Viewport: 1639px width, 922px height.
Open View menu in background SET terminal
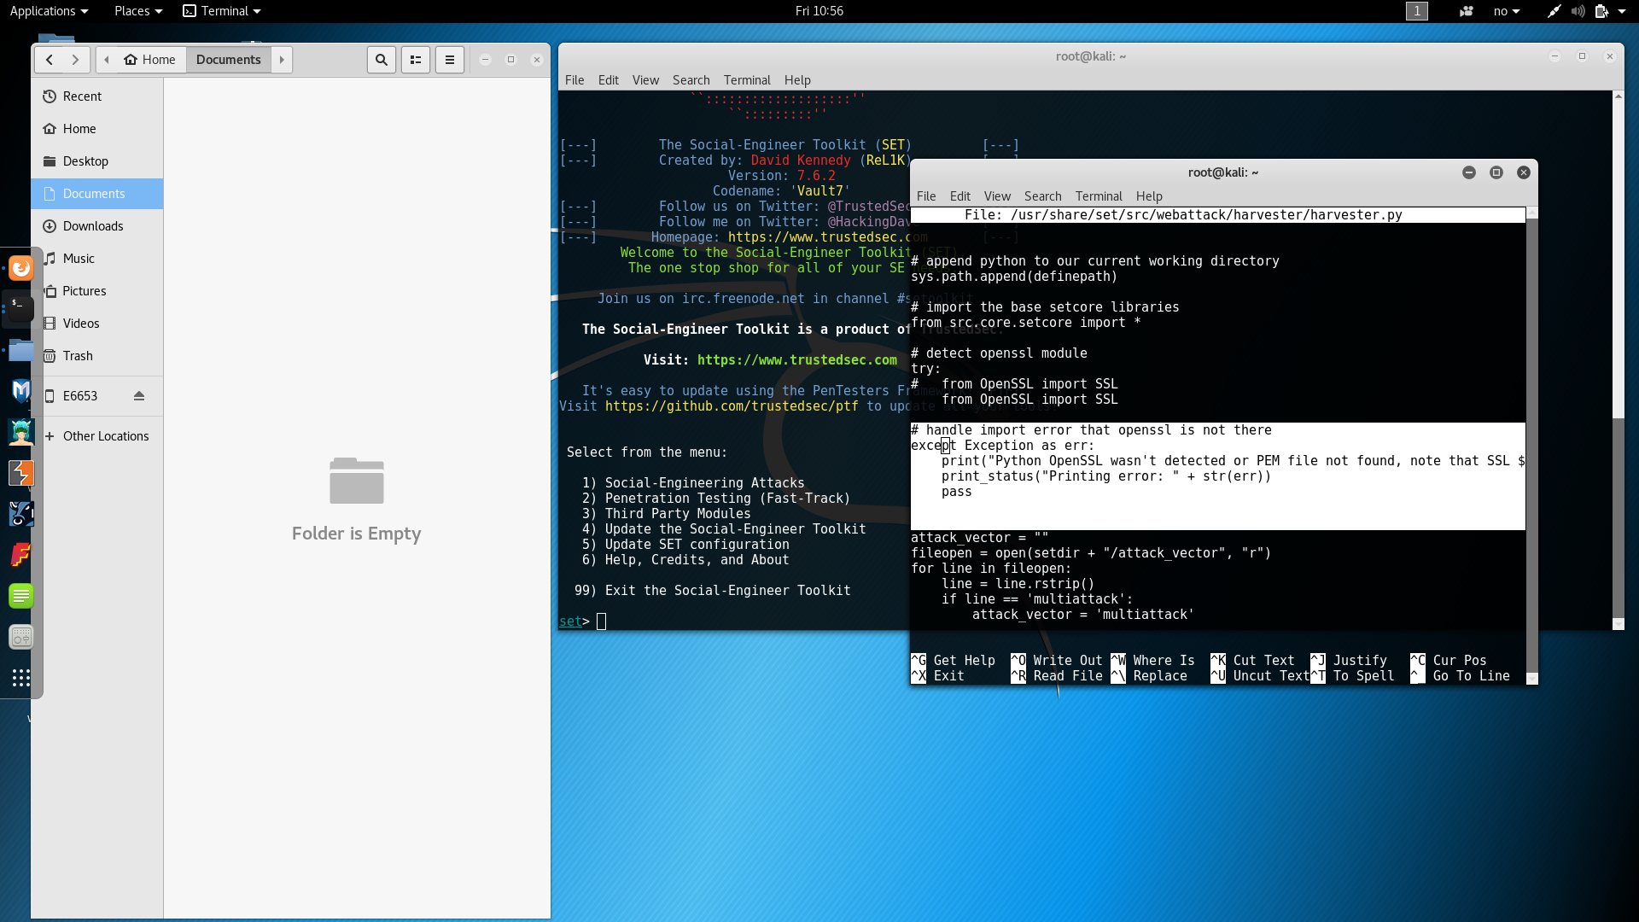(645, 80)
